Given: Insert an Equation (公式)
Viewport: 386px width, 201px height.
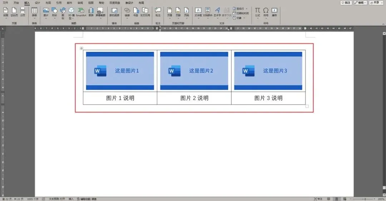Looking at the screenshot, I should (x=257, y=12).
